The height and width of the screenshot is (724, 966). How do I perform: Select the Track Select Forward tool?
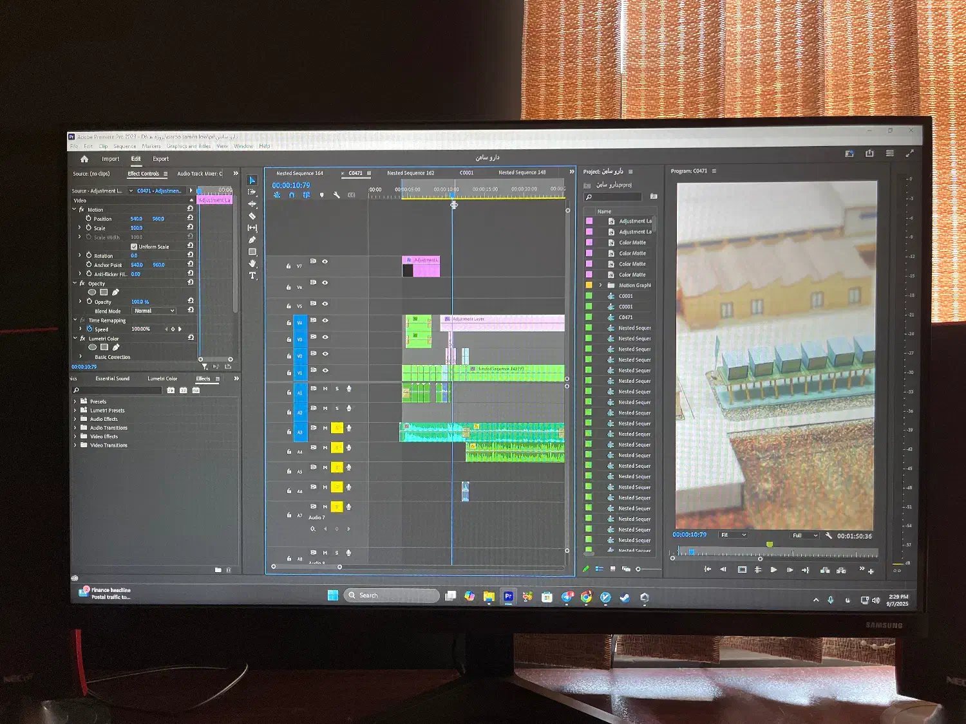(252, 192)
